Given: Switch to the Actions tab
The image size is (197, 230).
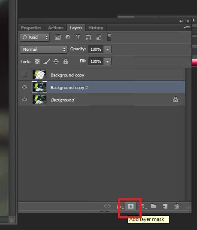Looking at the screenshot, I should pyautogui.click(x=56, y=28).
